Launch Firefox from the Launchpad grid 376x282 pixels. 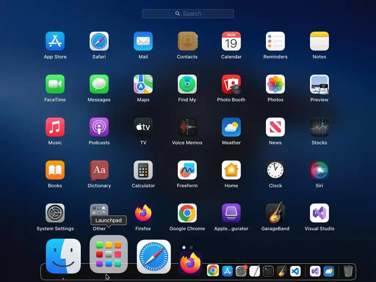(143, 213)
